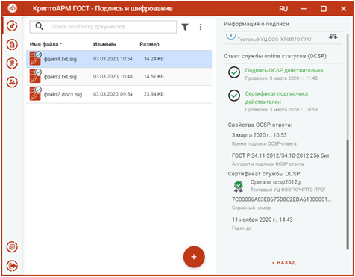Click the exit icon in sidebar
Image resolution: width=355 pixels, height=277 pixels.
pos(12,266)
